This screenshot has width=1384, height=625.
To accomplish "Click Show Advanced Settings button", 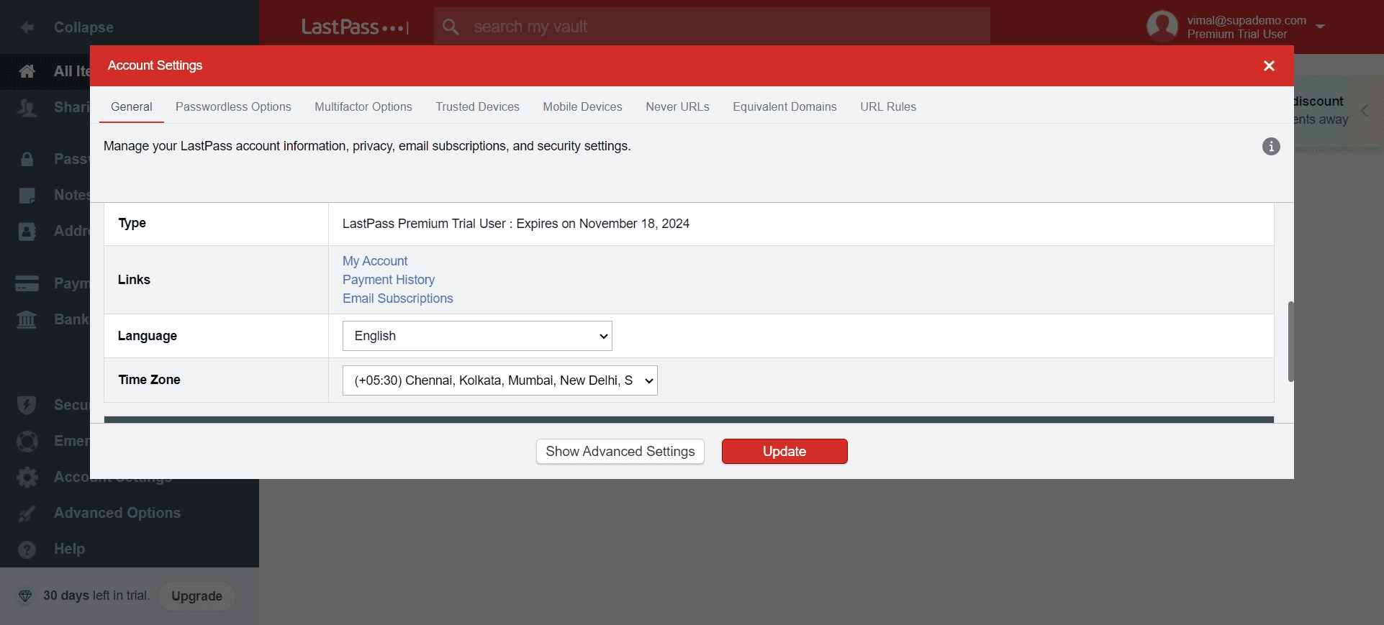I will (620, 452).
